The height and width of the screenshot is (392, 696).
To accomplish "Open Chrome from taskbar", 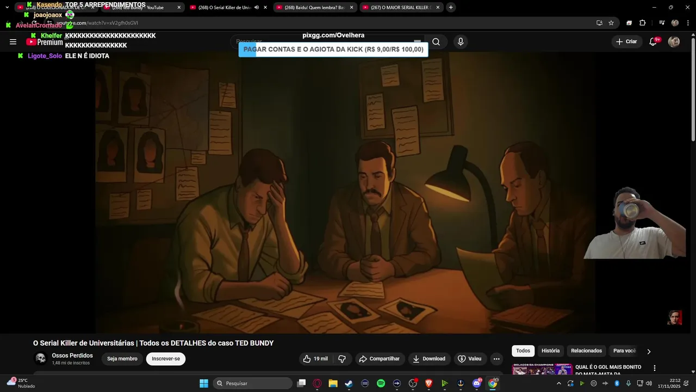I will coord(493,383).
